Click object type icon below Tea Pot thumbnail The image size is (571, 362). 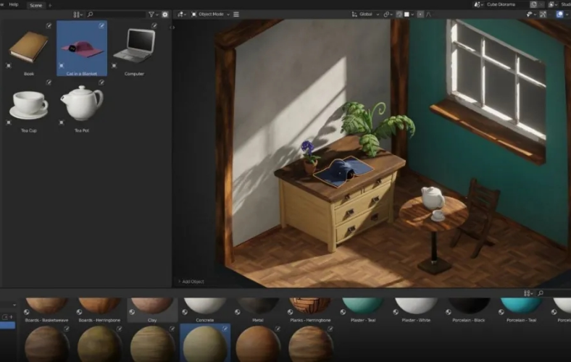(62, 122)
